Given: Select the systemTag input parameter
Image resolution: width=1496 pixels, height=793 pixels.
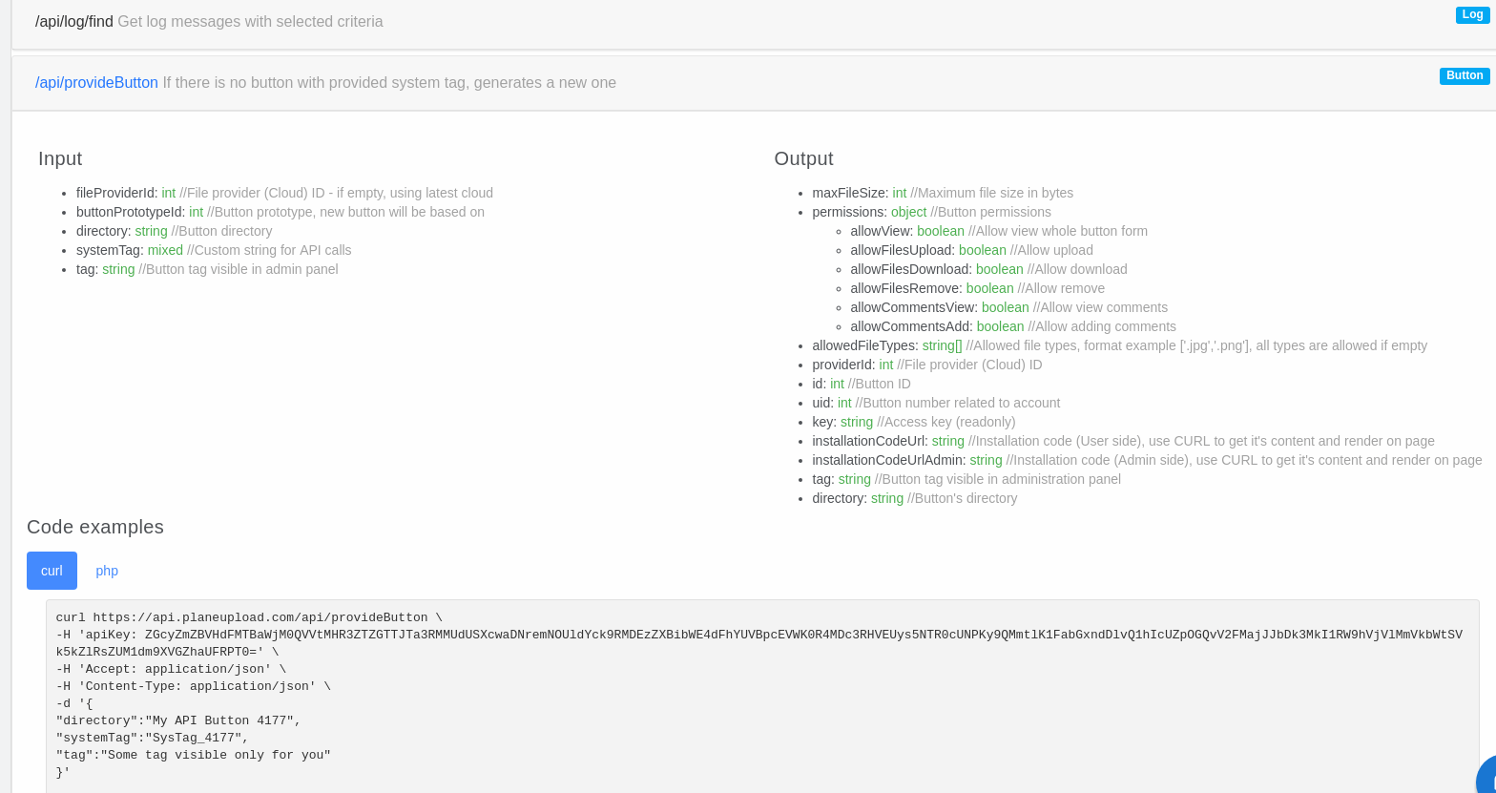Looking at the screenshot, I should (214, 250).
